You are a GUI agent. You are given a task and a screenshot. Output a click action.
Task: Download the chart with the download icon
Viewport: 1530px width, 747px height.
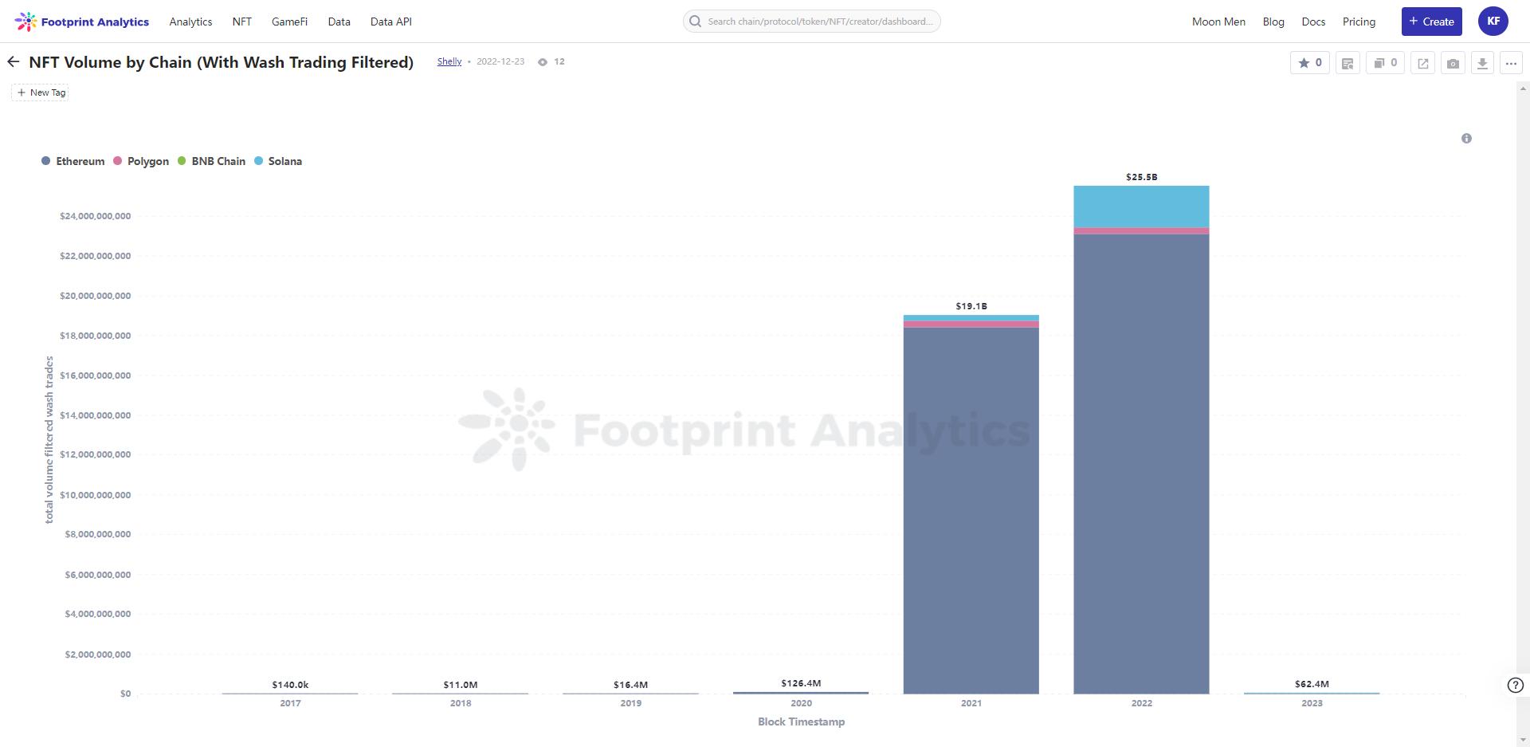pyautogui.click(x=1482, y=63)
